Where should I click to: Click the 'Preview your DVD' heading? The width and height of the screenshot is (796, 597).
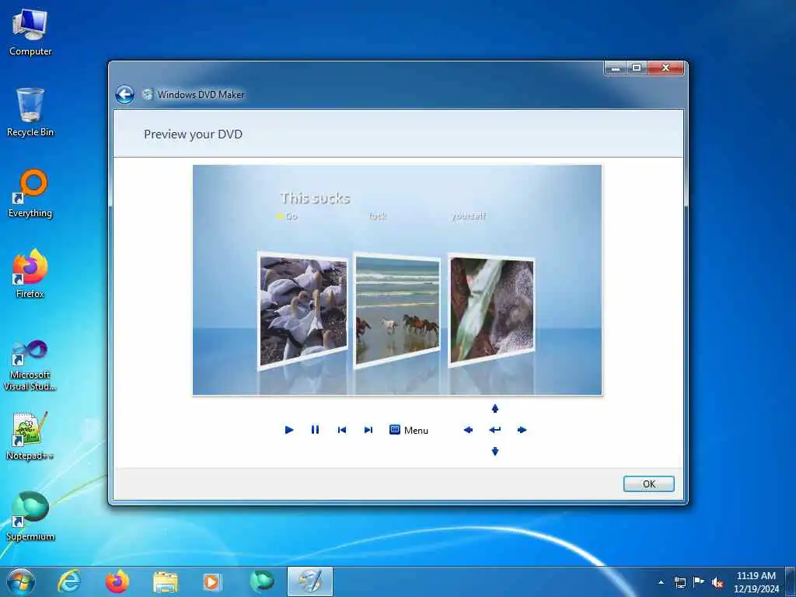pyautogui.click(x=193, y=134)
